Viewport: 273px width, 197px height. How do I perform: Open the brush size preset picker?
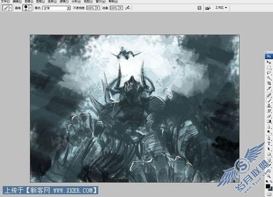click(x=27, y=8)
